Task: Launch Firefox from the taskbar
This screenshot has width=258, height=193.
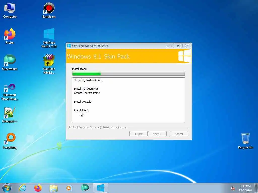Action: [38, 188]
